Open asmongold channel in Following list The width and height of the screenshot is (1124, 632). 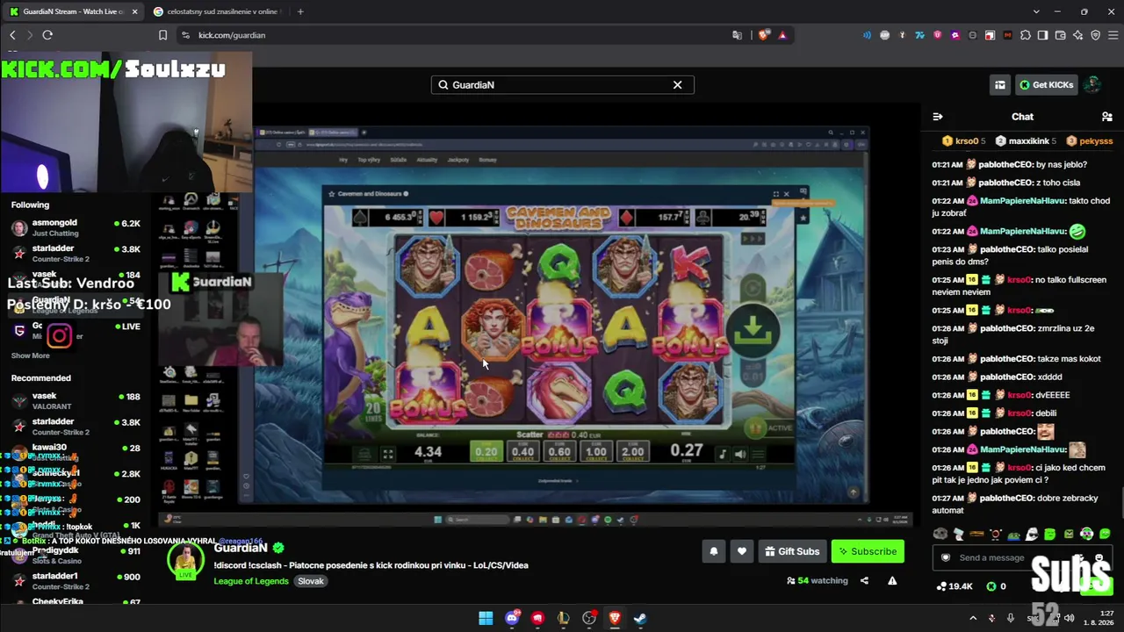[x=76, y=227]
